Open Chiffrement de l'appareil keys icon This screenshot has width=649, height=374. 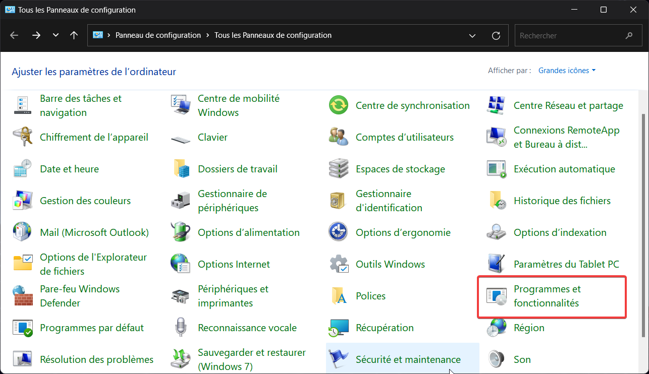pyautogui.click(x=22, y=137)
